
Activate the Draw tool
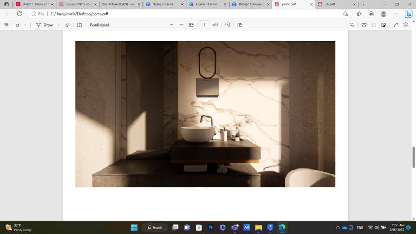click(44, 25)
